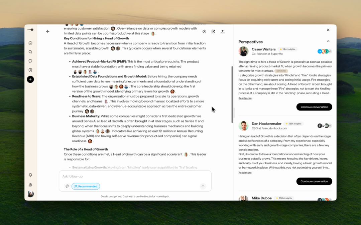Click first avatar after 'global systems'

tap(98, 131)
